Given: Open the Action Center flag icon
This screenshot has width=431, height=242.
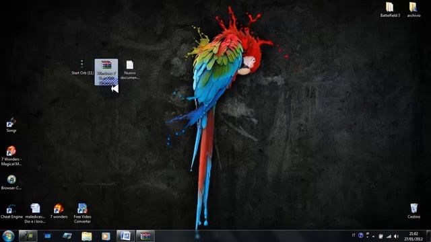Looking at the screenshot, I should 380,236.
